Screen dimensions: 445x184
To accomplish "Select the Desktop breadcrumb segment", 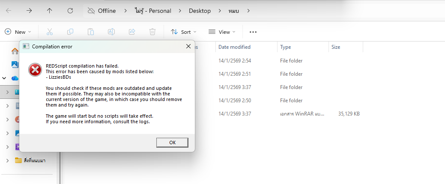I will point(200,11).
